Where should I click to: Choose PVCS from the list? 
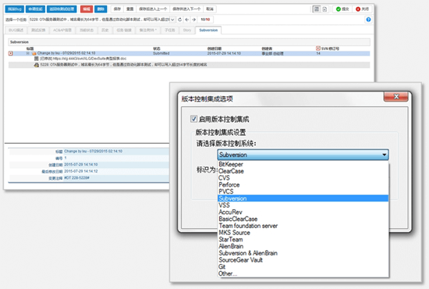(303, 191)
